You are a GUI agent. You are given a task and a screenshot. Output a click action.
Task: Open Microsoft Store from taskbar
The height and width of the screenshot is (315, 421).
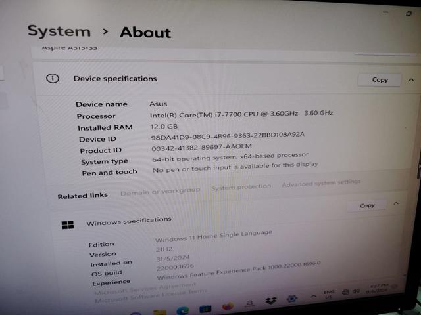tap(205, 309)
